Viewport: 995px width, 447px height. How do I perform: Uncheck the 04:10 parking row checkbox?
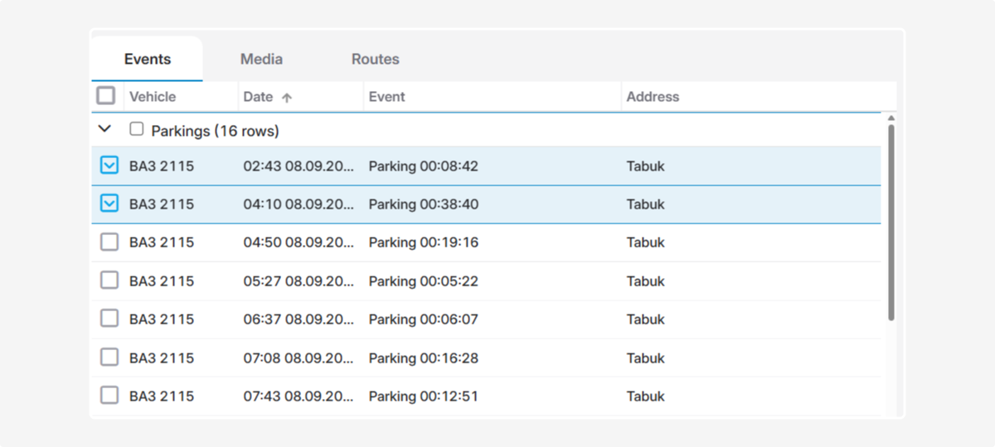coord(109,204)
